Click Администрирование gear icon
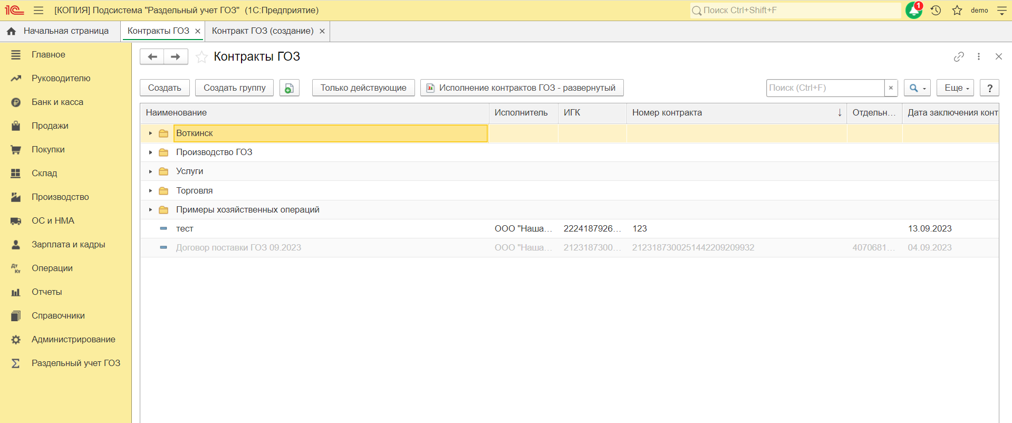This screenshot has width=1012, height=423. (x=16, y=340)
